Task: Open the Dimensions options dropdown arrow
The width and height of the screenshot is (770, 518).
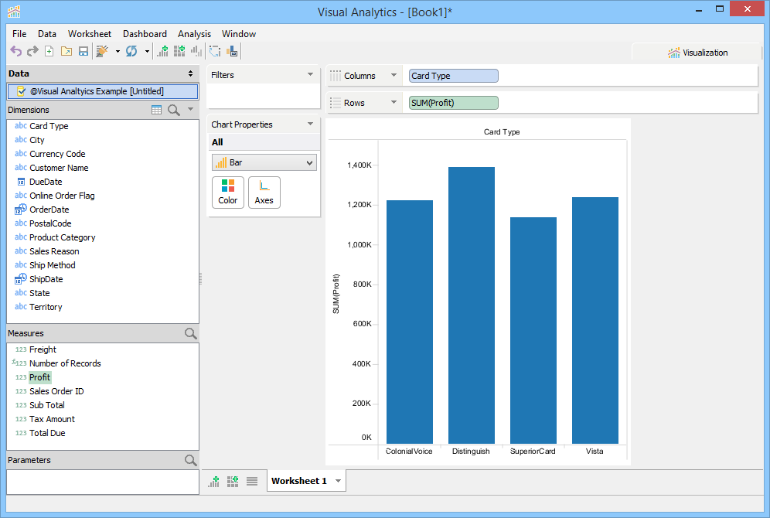Action: pyautogui.click(x=190, y=110)
